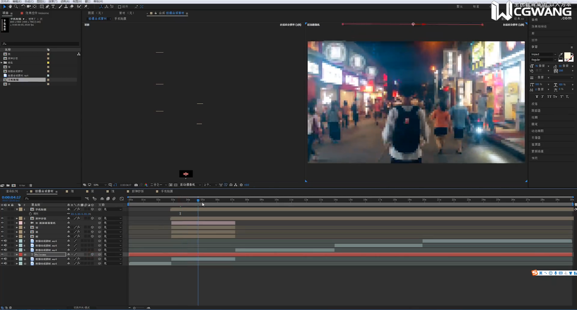The image size is (577, 310).
Task: Select the Pen tool
Action: (47, 7)
